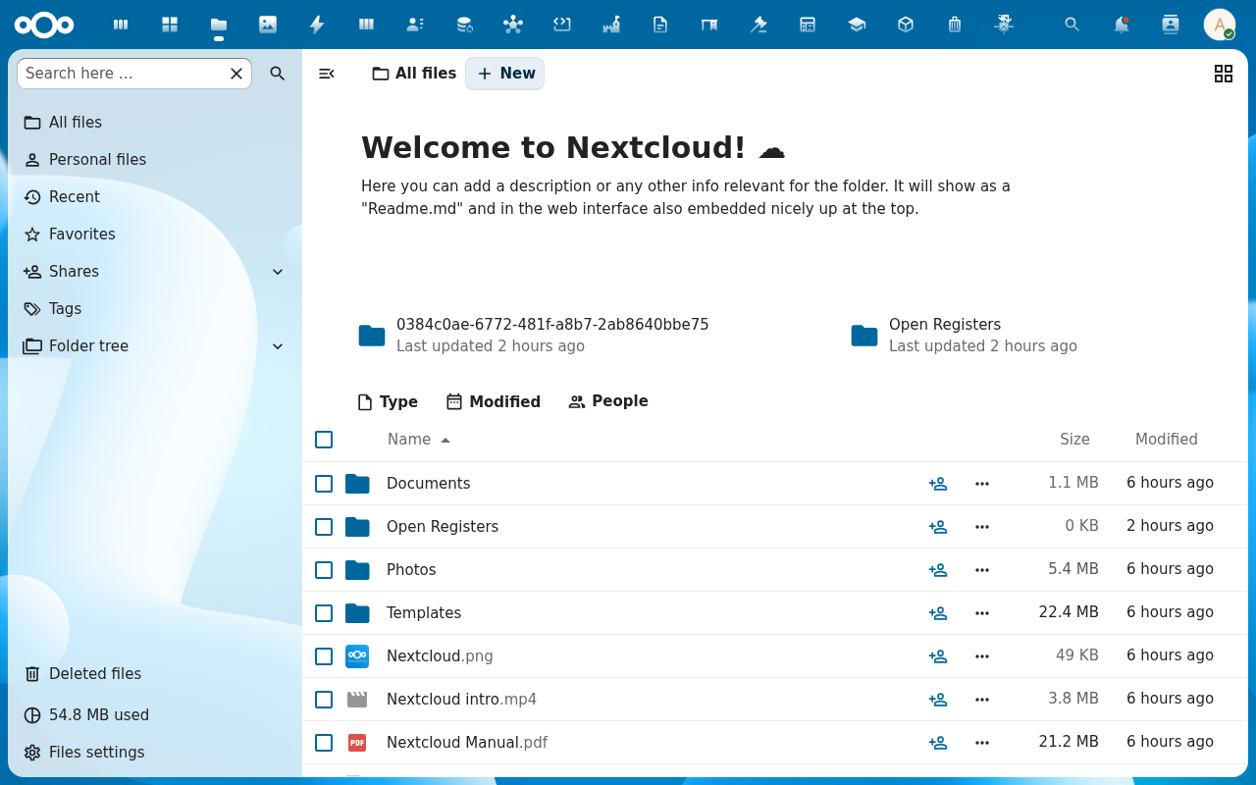Click the share icon for Documents
The width and height of the screenshot is (1256, 785).
tap(938, 484)
